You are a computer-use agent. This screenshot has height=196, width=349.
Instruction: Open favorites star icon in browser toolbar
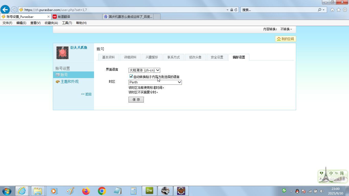[x=339, y=10]
